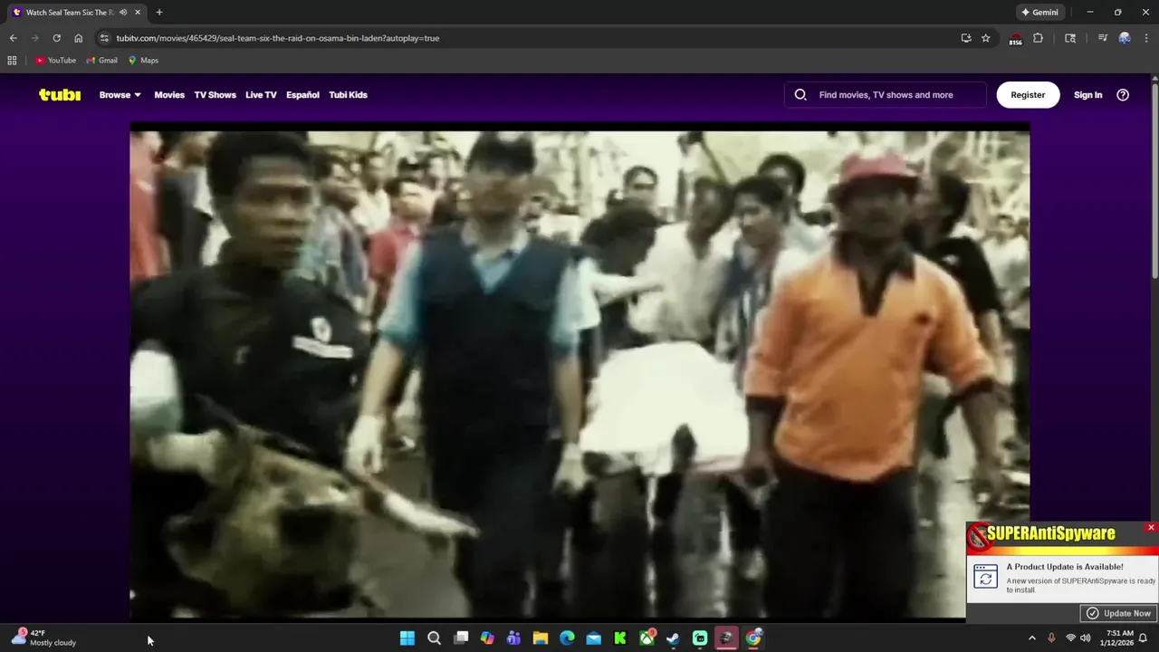Select the tubitv.com address bar URL
The height and width of the screenshot is (652, 1159).
point(277,38)
